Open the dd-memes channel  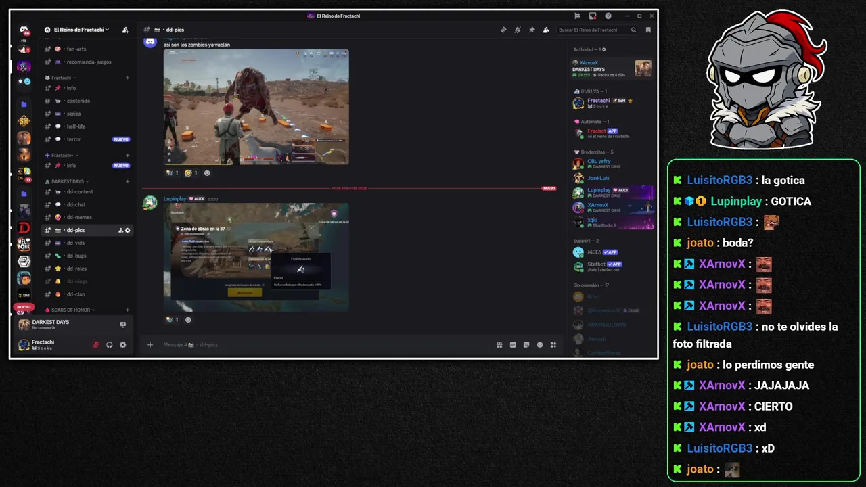(87, 217)
